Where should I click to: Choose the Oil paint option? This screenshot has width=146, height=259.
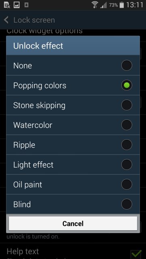pyautogui.click(x=73, y=185)
